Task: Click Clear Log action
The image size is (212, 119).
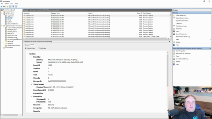Action: pyautogui.click(x=179, y=23)
